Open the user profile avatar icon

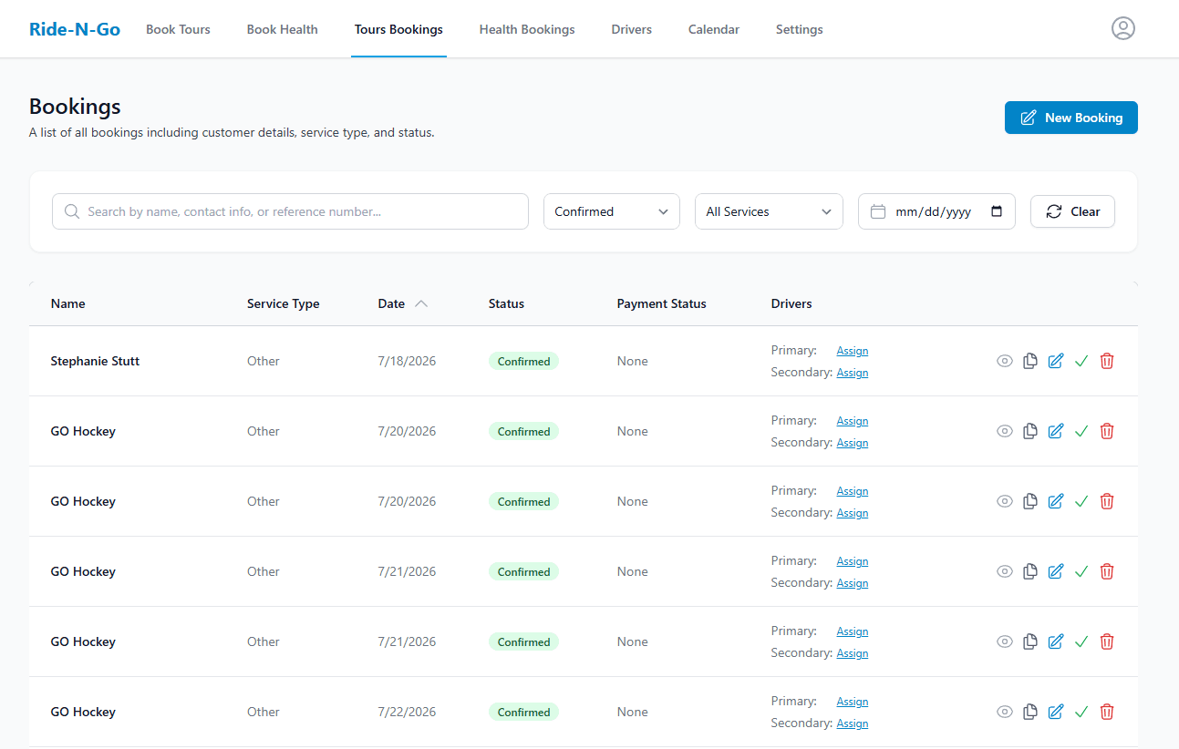tap(1123, 29)
